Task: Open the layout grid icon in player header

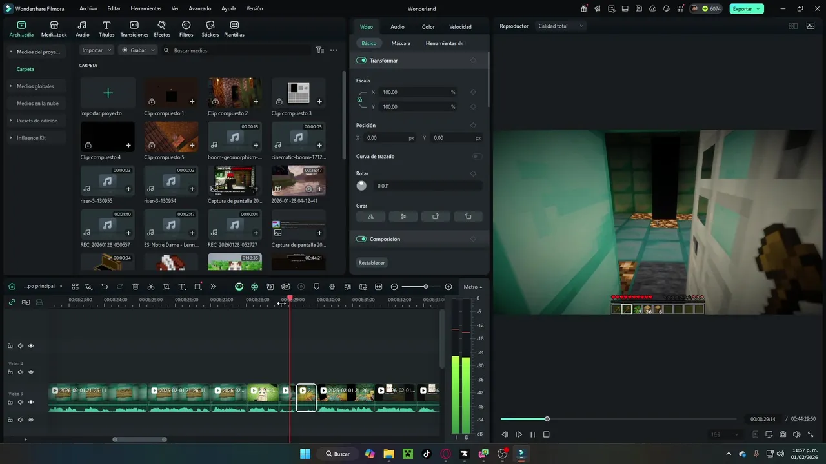Action: (x=793, y=26)
